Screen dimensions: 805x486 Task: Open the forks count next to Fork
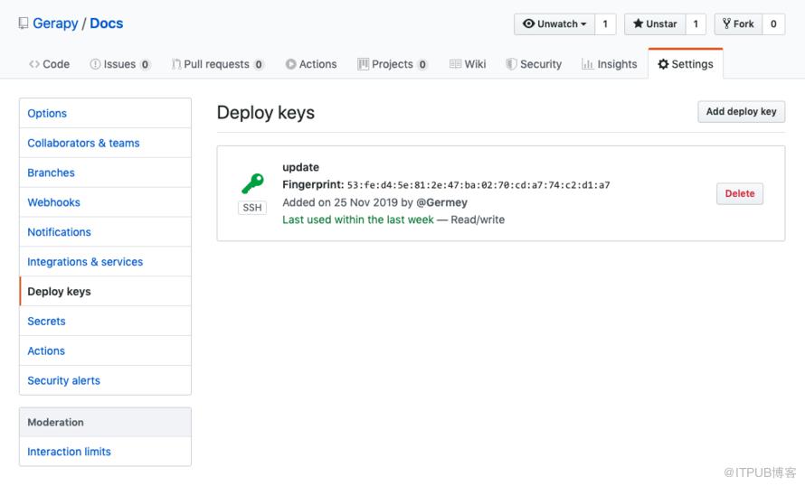(x=773, y=24)
